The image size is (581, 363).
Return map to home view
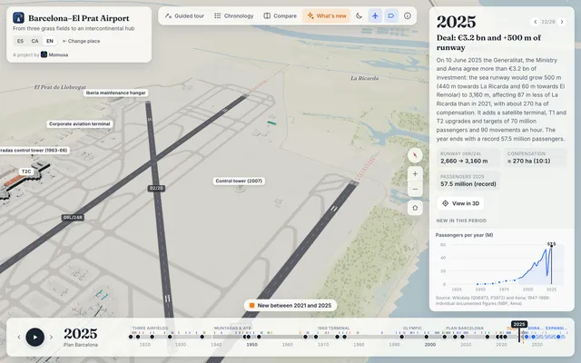click(x=415, y=208)
